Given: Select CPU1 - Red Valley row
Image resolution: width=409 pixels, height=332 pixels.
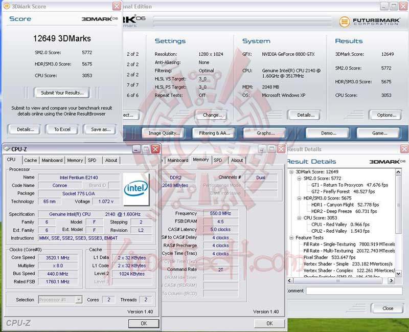Looking at the screenshot, I should 340,225.
